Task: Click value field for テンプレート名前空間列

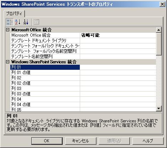Action: pos(118,57)
